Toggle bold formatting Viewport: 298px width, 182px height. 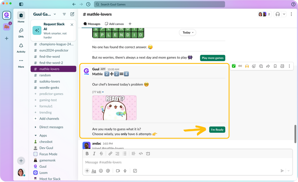tap(87, 154)
